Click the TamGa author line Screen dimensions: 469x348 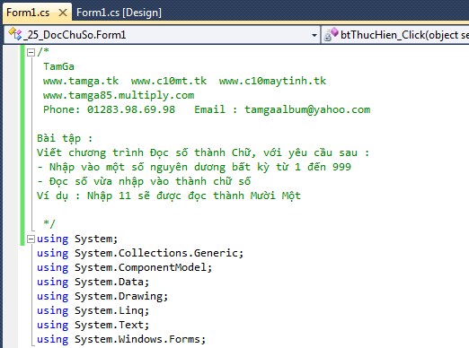pos(58,66)
